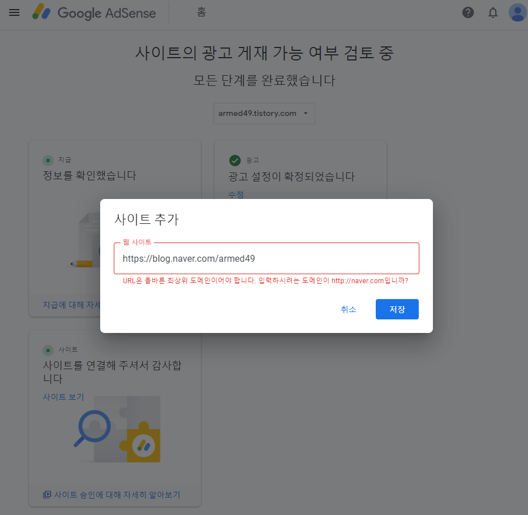528x515 pixels.
Task: Click the 지급 status indicator icon
Action: coord(48,161)
